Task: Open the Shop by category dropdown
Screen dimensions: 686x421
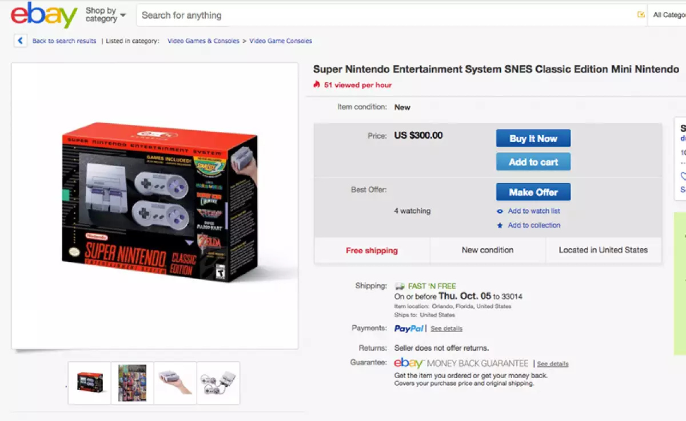Action: point(106,15)
